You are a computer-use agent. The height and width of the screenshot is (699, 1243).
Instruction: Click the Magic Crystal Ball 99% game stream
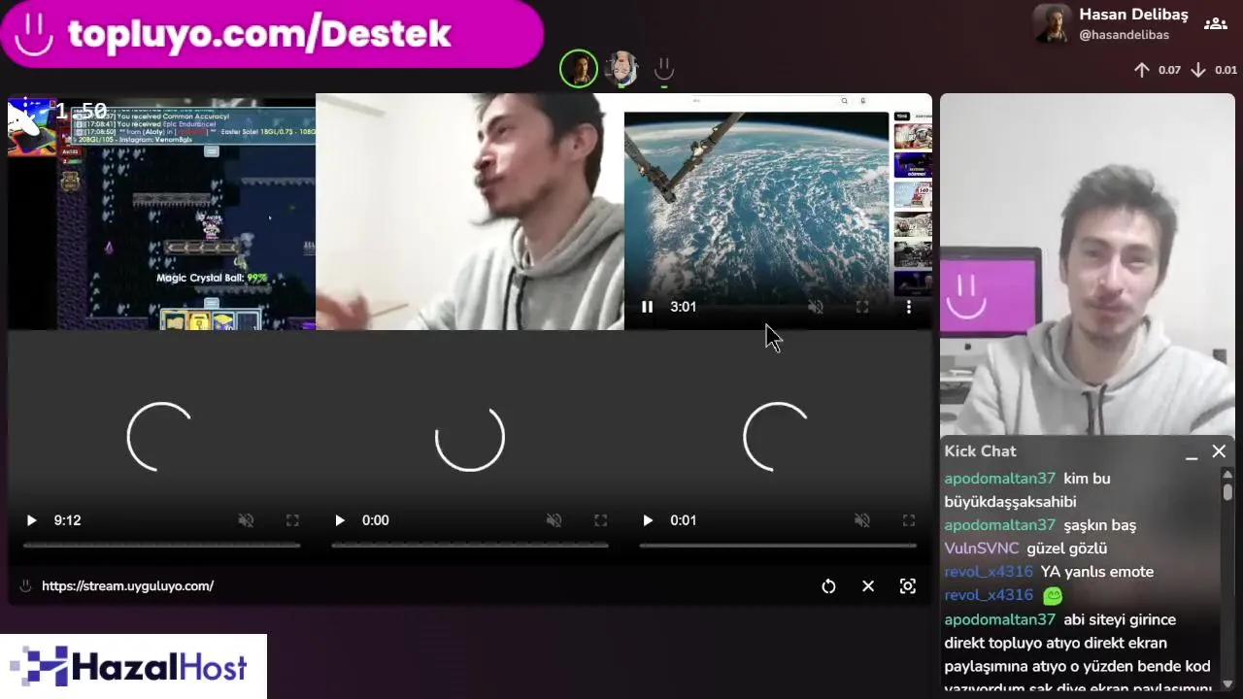click(162, 212)
